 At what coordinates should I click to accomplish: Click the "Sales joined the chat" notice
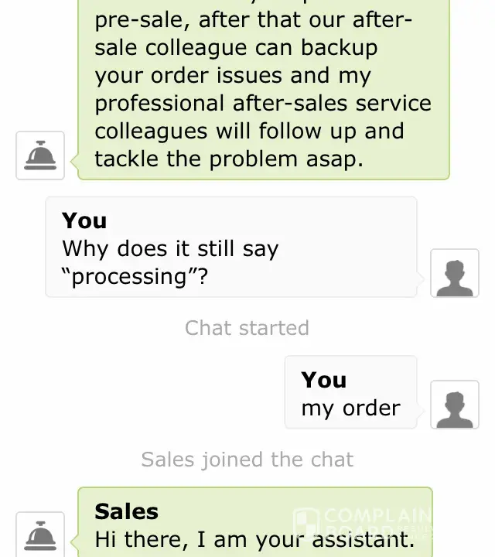[x=247, y=460]
